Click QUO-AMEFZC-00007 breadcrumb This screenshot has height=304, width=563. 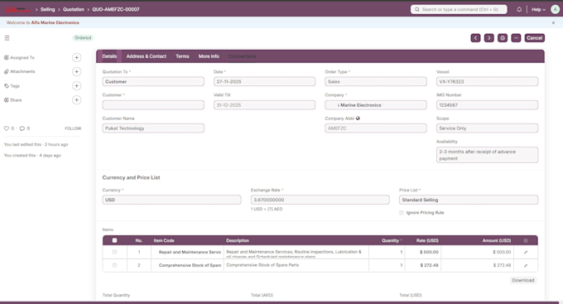116,9
